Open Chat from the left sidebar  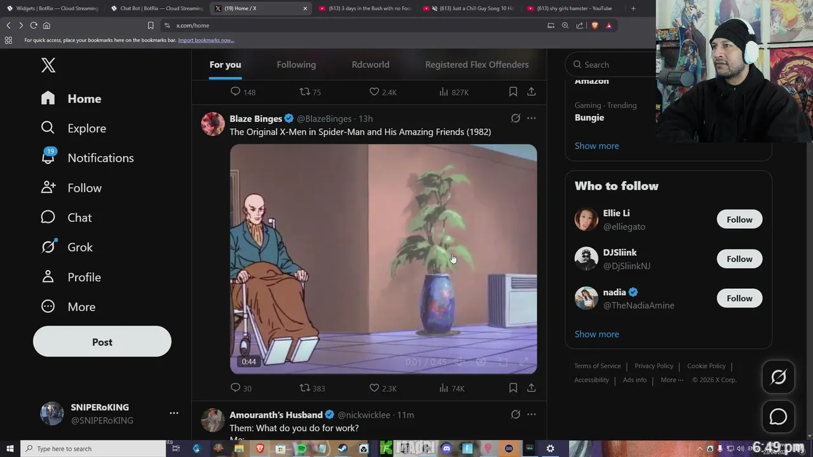pyautogui.click(x=66, y=218)
